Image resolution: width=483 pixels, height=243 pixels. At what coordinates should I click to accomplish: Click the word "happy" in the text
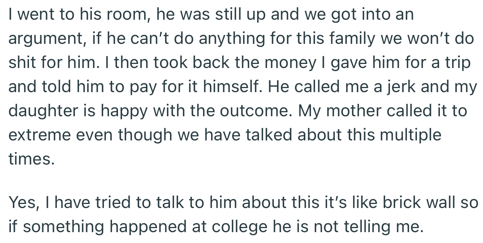(134, 111)
